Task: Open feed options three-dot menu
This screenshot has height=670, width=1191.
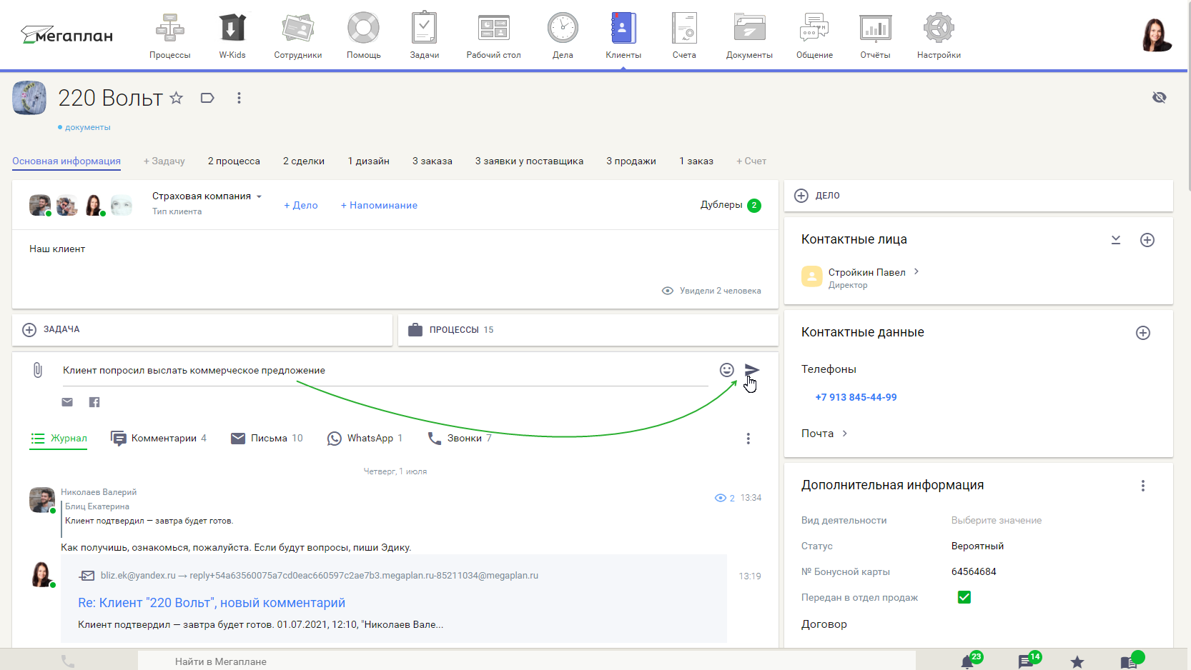Action: click(x=748, y=439)
